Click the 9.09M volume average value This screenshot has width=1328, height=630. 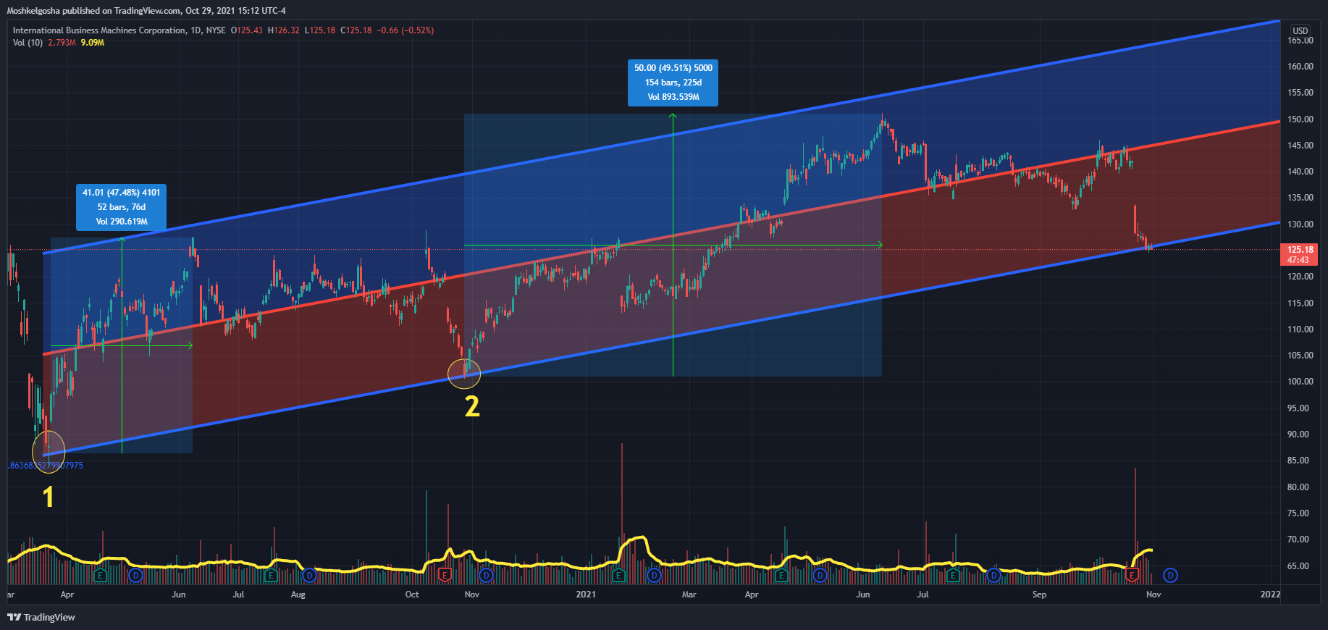click(x=93, y=43)
